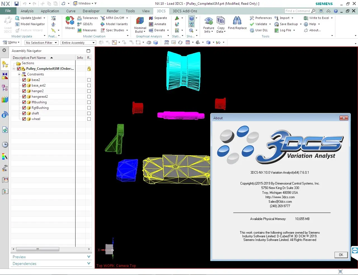Sort by Descriptive Part Name column

point(43,58)
